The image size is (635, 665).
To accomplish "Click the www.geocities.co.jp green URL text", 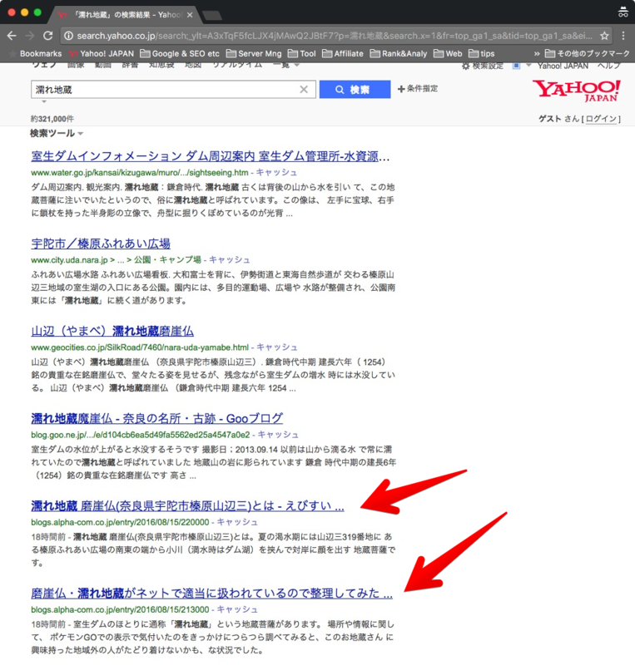I will [140, 347].
